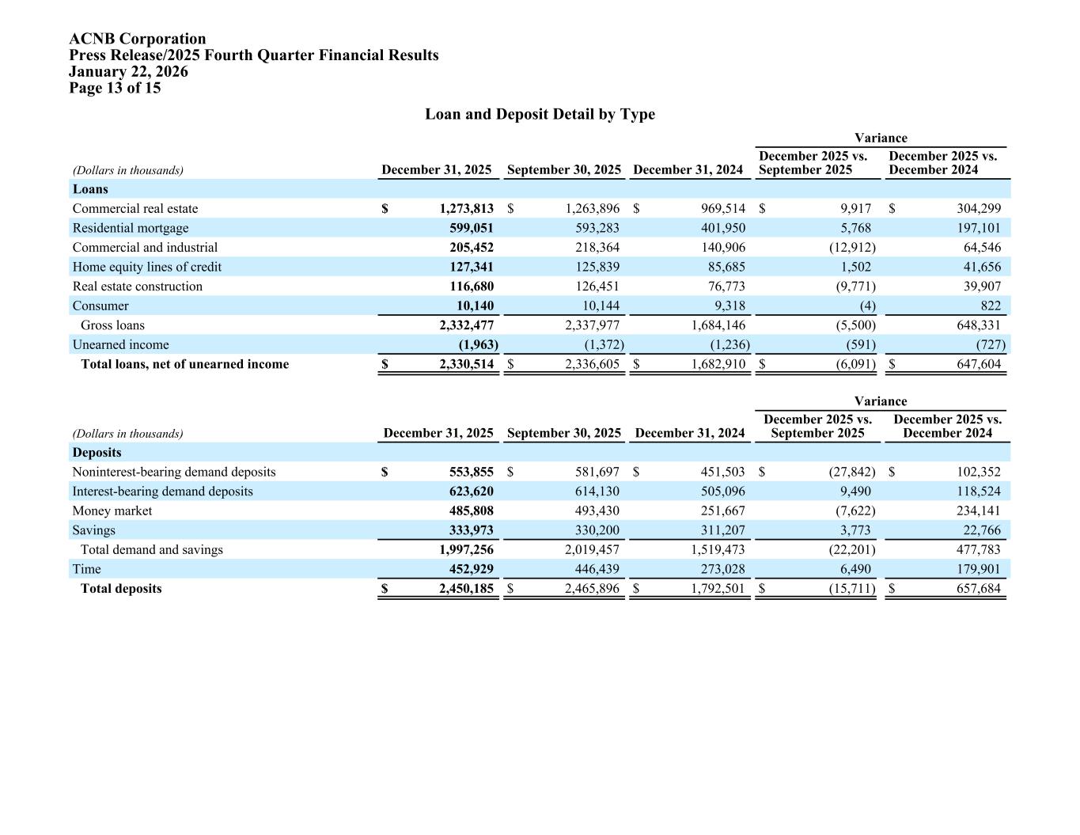Click Home equity lines of credit label

(x=146, y=267)
